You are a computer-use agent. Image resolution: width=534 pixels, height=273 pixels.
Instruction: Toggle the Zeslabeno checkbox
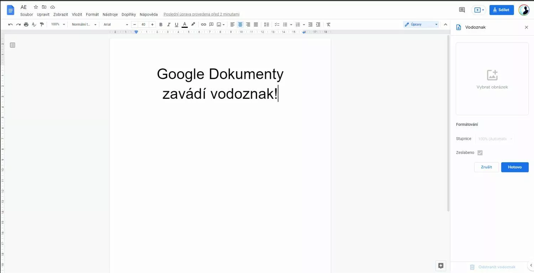coord(480,153)
